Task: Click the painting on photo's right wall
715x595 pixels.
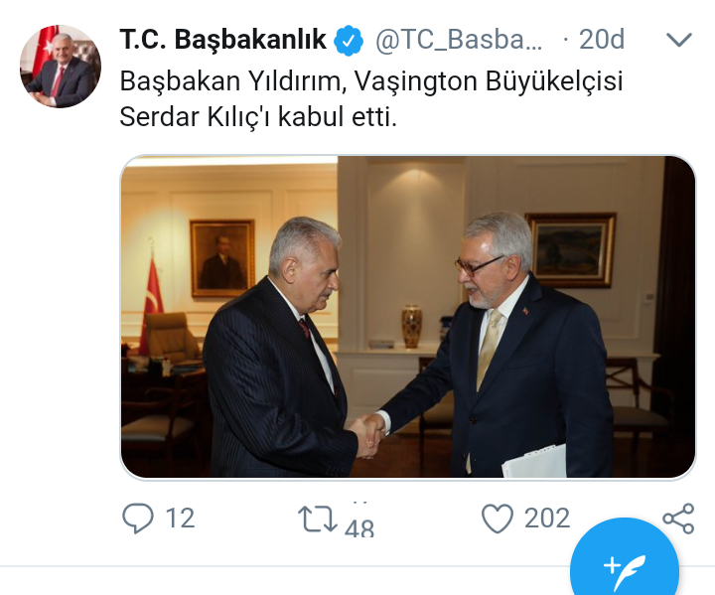Action: (x=571, y=249)
